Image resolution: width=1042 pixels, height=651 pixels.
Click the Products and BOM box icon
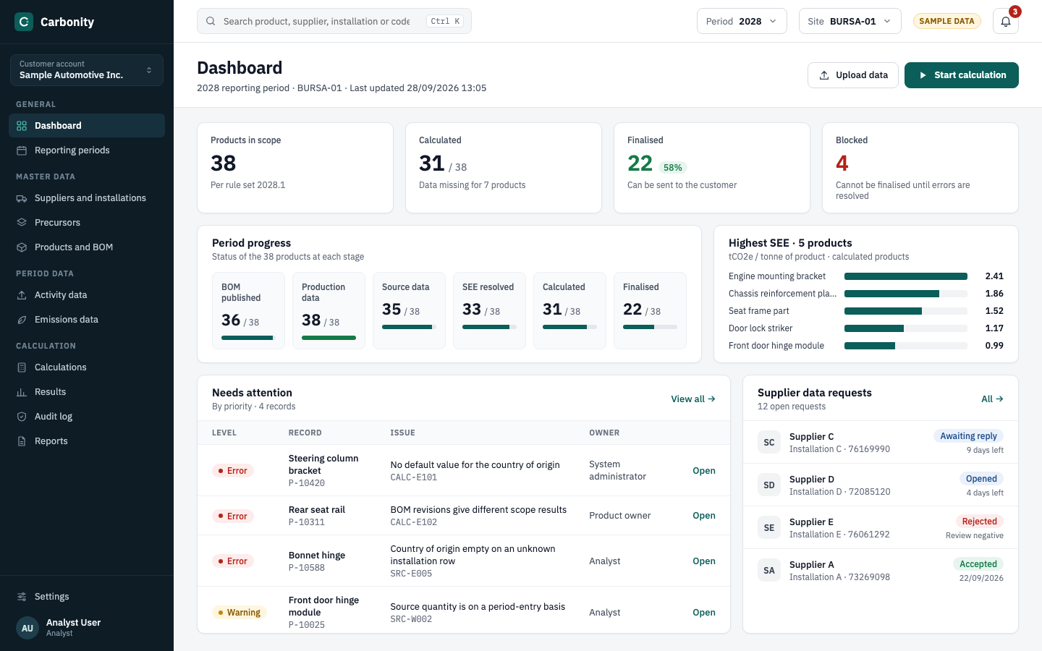(22, 247)
